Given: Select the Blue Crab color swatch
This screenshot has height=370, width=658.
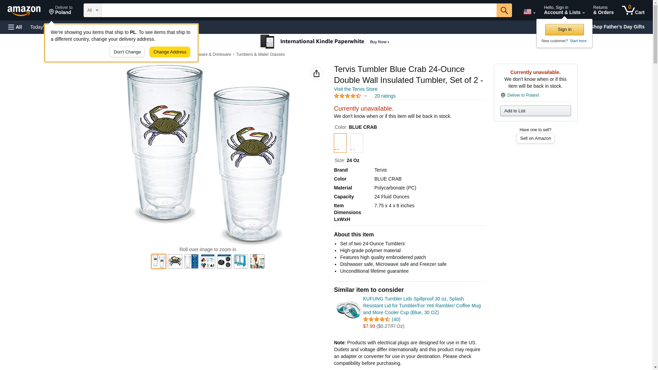Looking at the screenshot, I should click(340, 143).
